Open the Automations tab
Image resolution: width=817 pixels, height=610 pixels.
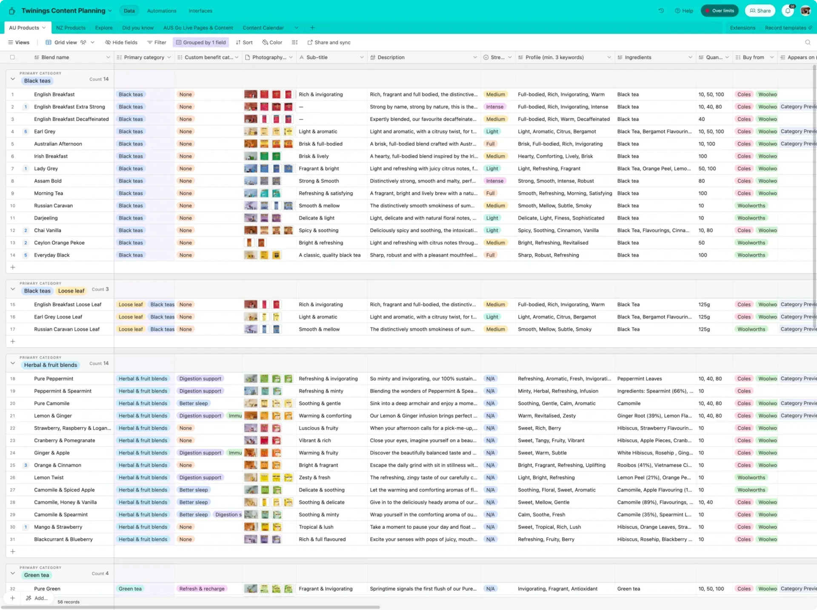pos(161,11)
